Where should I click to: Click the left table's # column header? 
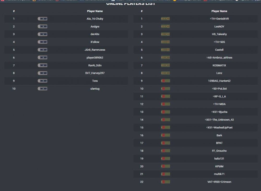[x=14, y=11]
